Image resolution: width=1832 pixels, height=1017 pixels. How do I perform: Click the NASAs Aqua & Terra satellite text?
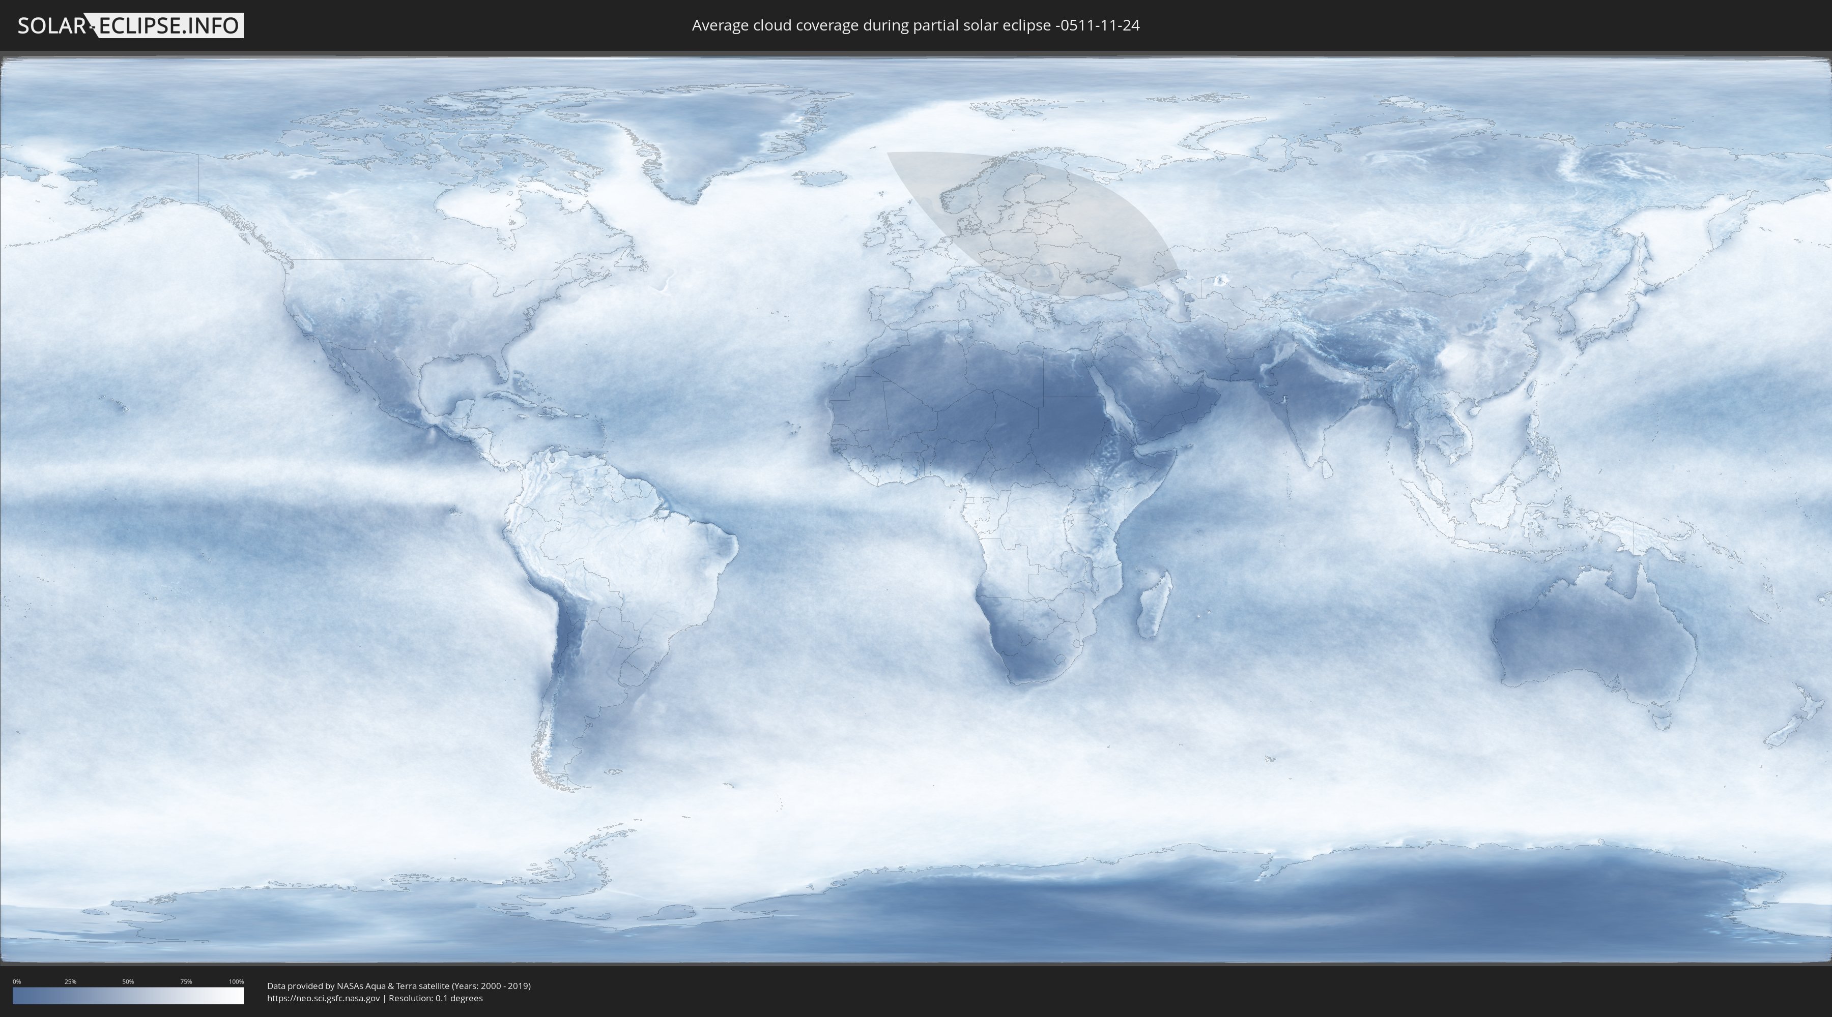pyautogui.click(x=392, y=986)
